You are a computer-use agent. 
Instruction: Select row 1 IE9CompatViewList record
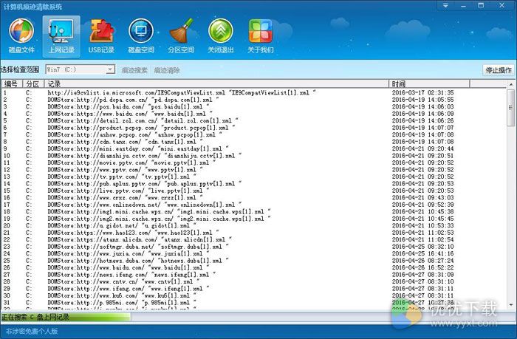[253, 92]
